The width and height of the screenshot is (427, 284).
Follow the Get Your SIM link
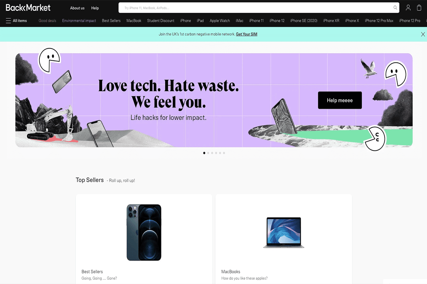247,34
